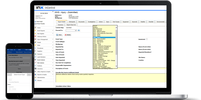
Task: Click the Save button
Action: coord(59,35)
